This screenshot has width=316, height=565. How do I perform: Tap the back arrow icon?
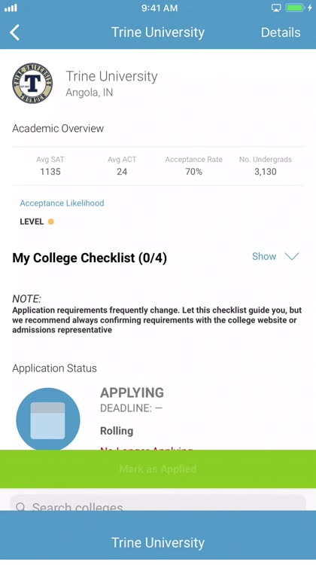15,32
